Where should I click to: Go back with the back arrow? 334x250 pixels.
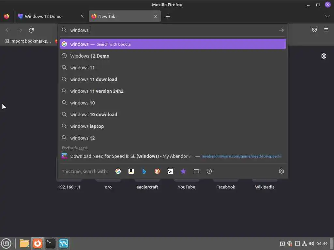[8, 30]
